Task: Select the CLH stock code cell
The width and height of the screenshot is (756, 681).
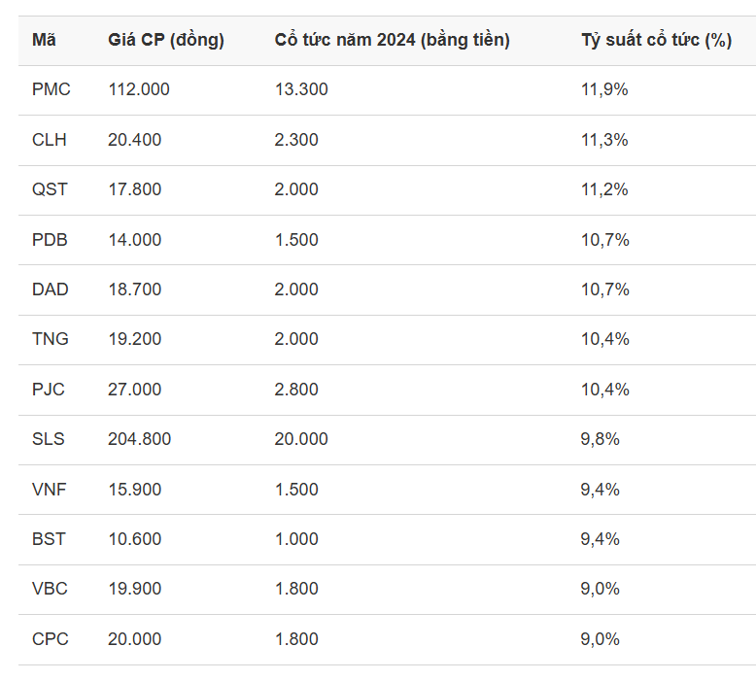Action: [49, 140]
